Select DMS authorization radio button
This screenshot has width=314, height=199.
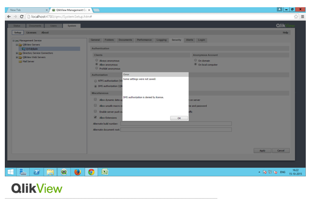pyautogui.click(x=96, y=86)
